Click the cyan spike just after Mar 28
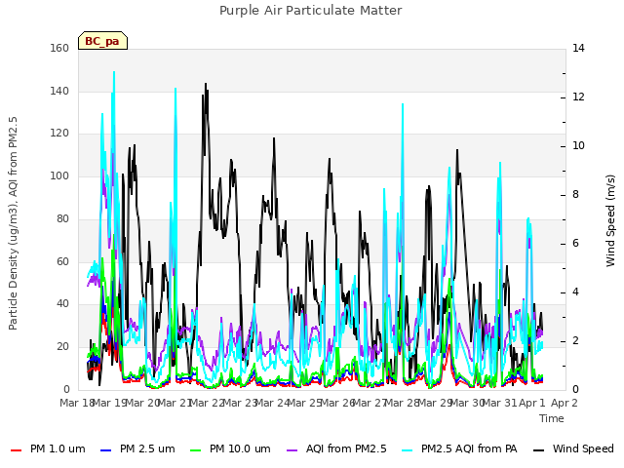Image resolution: width=624 pixels, height=468 pixels. pyautogui.click(x=403, y=105)
